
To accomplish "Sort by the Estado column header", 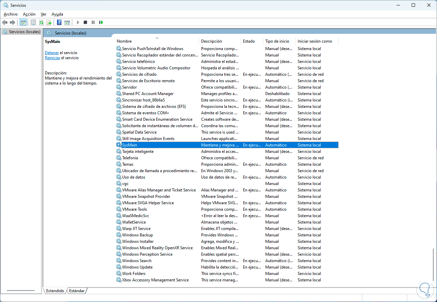I will coord(252,41).
